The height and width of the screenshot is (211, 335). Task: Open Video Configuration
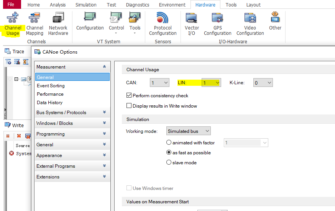[250, 24]
